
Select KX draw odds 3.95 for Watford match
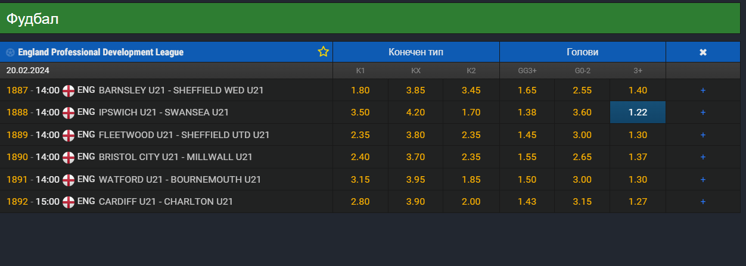[x=416, y=180]
